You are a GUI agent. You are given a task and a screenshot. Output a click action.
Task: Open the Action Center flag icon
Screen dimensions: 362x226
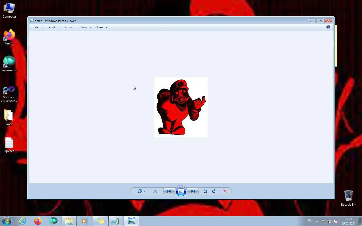coord(323,221)
